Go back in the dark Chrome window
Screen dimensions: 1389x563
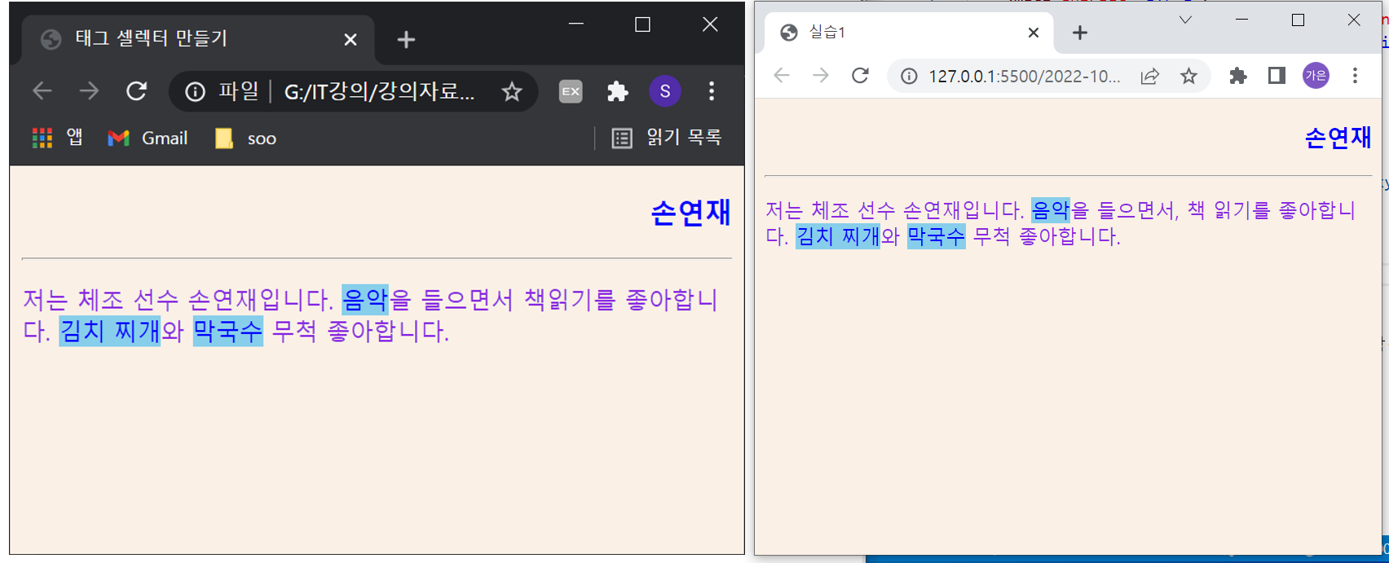(x=42, y=91)
